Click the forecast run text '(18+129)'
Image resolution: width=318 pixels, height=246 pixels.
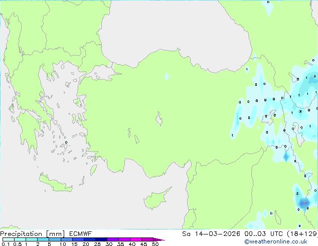(302, 234)
